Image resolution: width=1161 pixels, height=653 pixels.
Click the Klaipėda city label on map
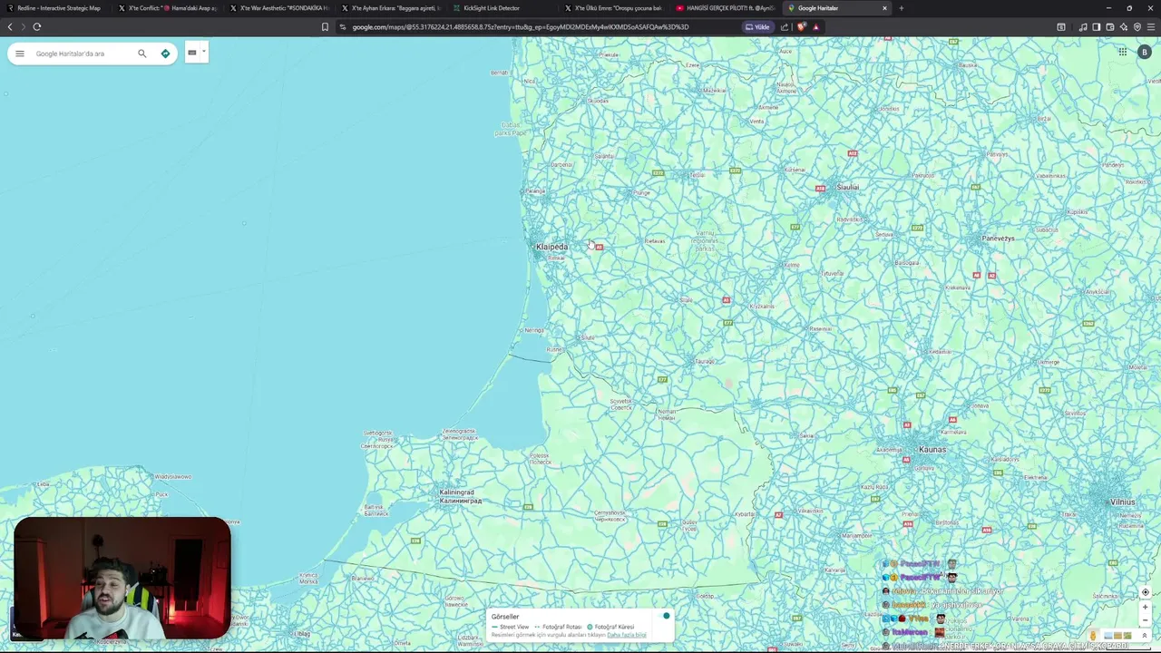coord(551,247)
